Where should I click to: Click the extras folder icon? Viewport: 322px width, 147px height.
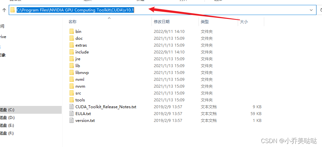point(72,45)
